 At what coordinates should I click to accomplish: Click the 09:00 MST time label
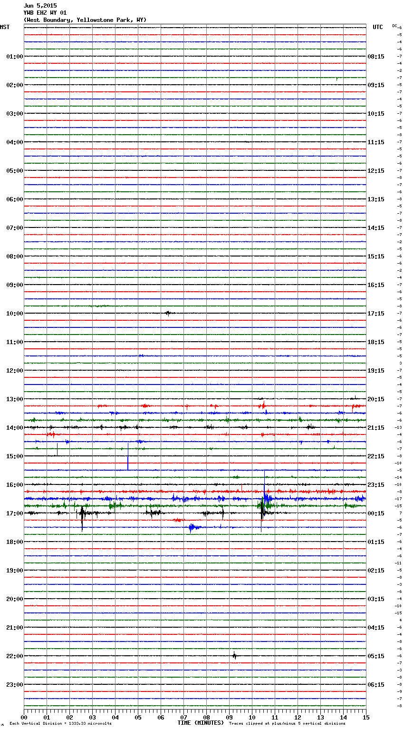click(14, 285)
